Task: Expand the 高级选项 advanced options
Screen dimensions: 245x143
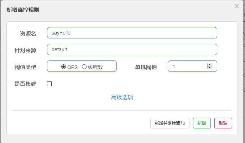Action: pyautogui.click(x=122, y=97)
